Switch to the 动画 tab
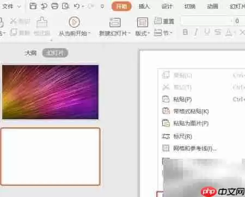Viewport: 245px width, 197px height. tap(212, 7)
